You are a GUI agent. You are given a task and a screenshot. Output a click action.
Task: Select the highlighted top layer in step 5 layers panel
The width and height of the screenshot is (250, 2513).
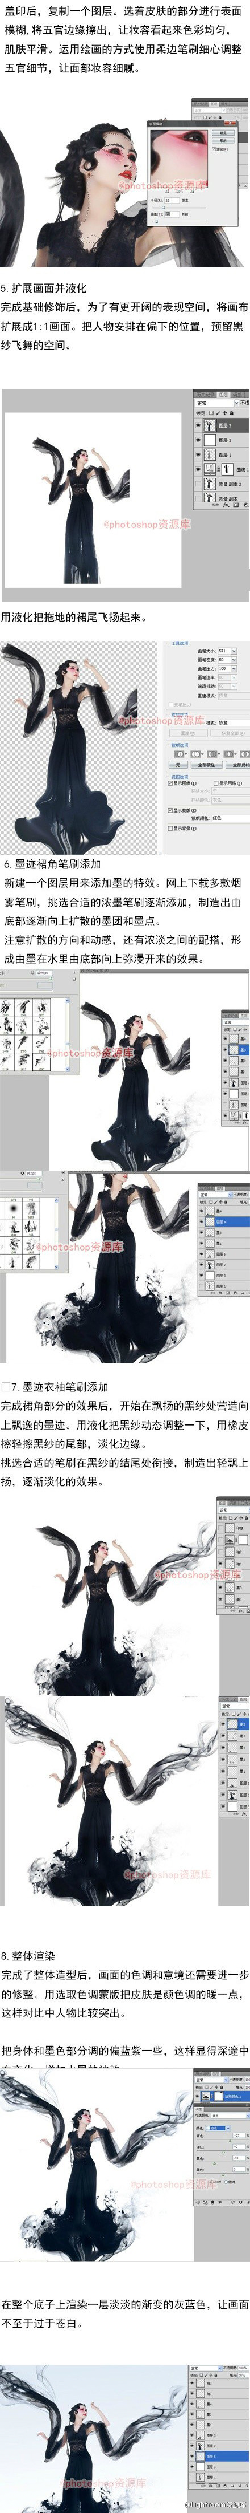[x=222, y=427]
